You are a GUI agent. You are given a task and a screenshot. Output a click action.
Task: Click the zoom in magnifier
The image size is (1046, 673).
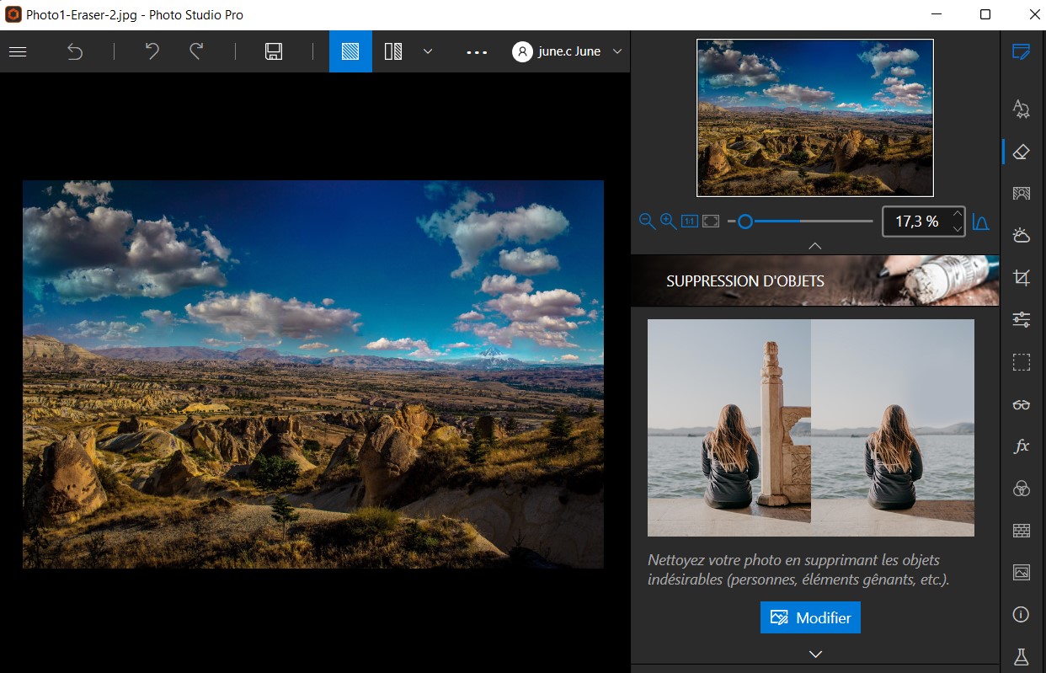(668, 221)
